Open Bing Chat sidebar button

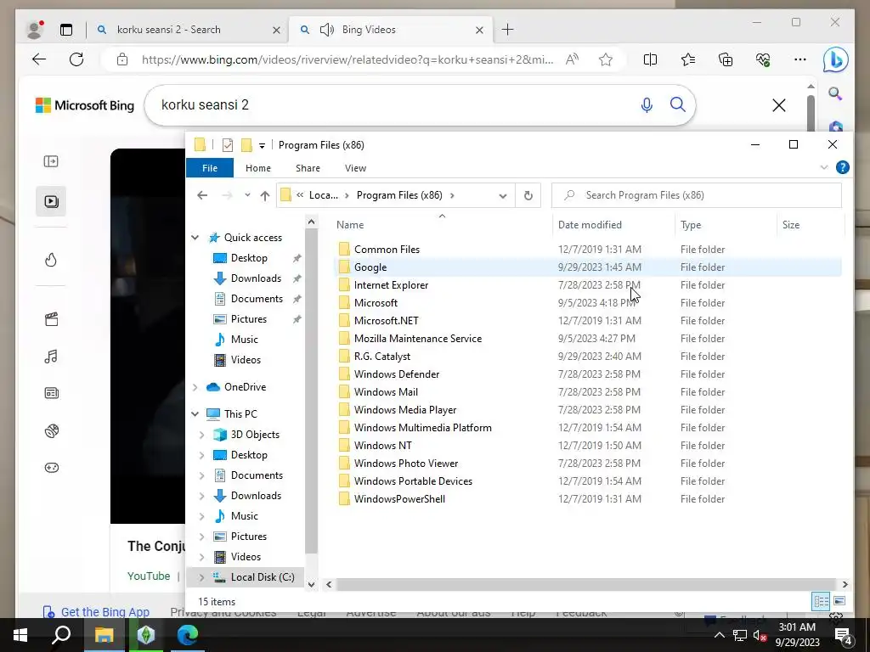836,60
